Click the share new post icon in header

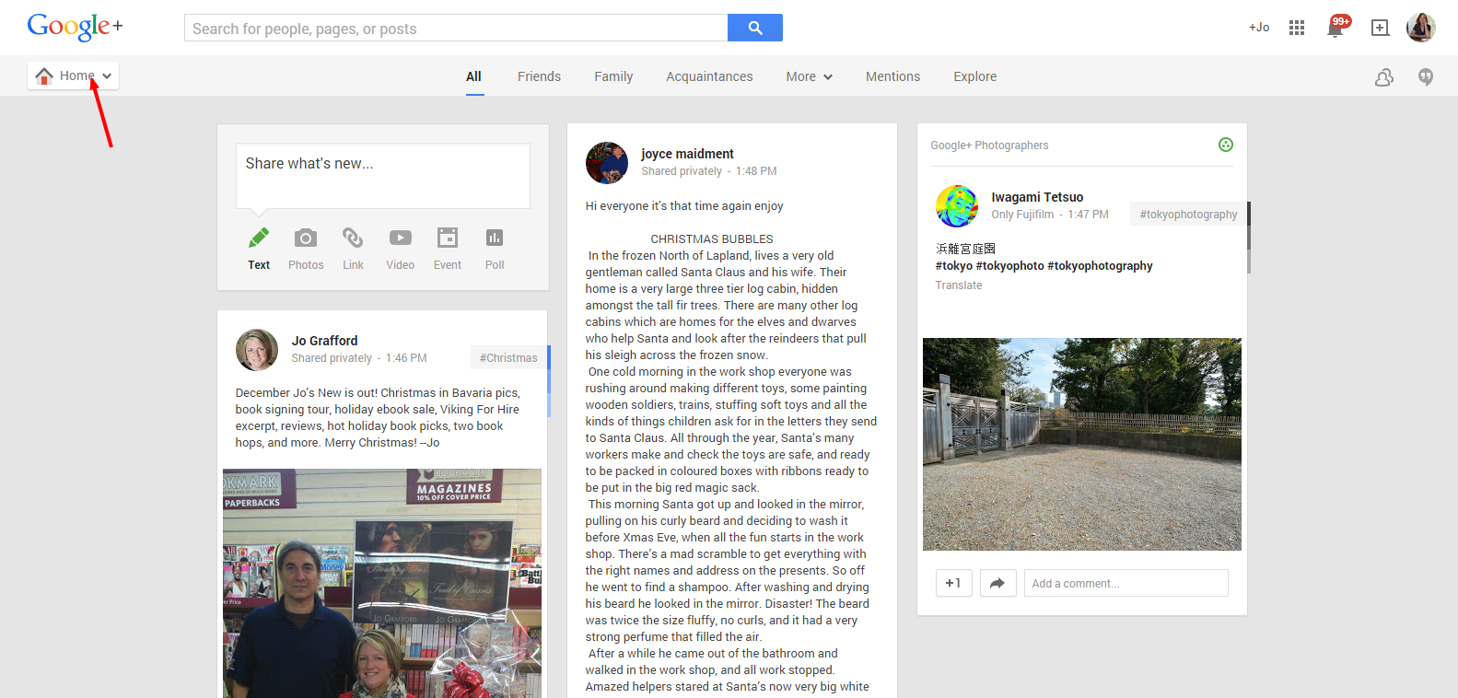(x=1380, y=28)
